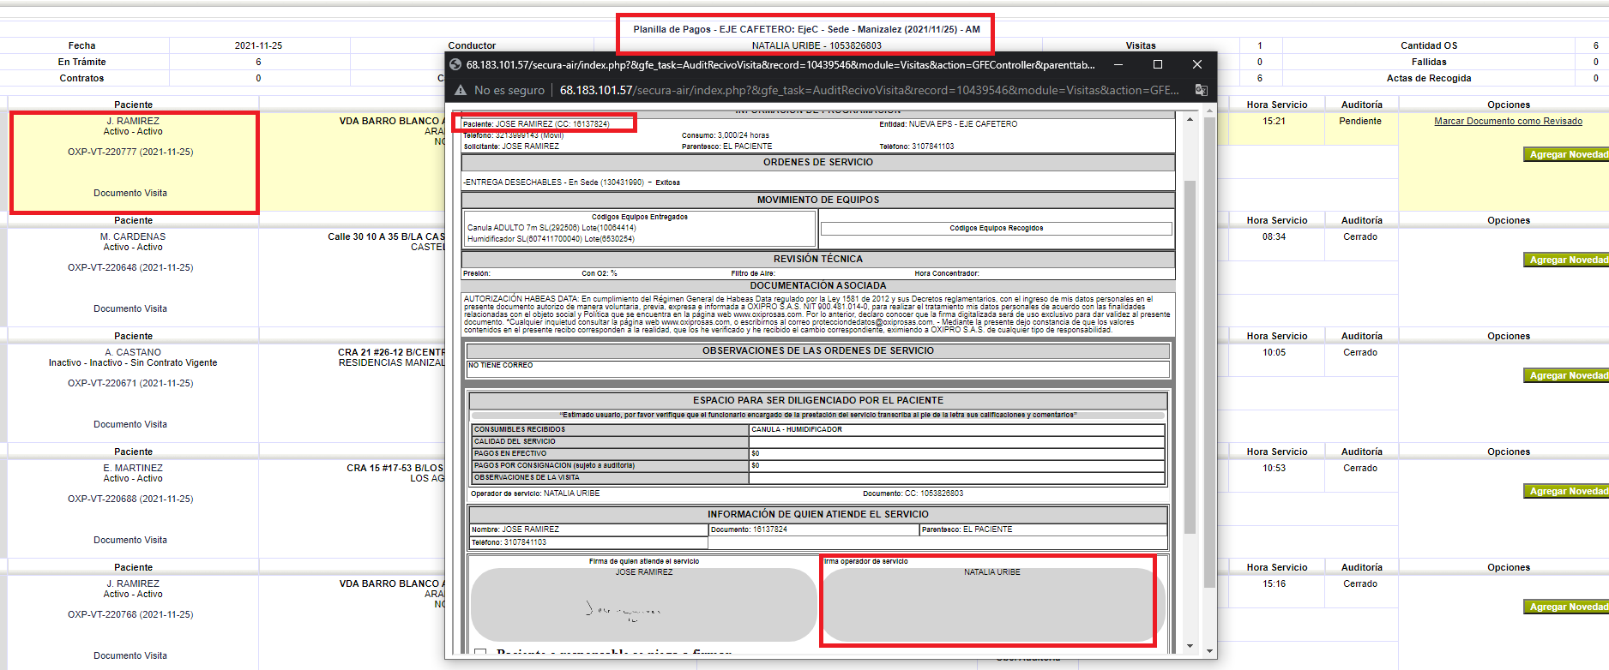Click the popup address bar URL
This screenshot has height=670, width=1609.
869,90
